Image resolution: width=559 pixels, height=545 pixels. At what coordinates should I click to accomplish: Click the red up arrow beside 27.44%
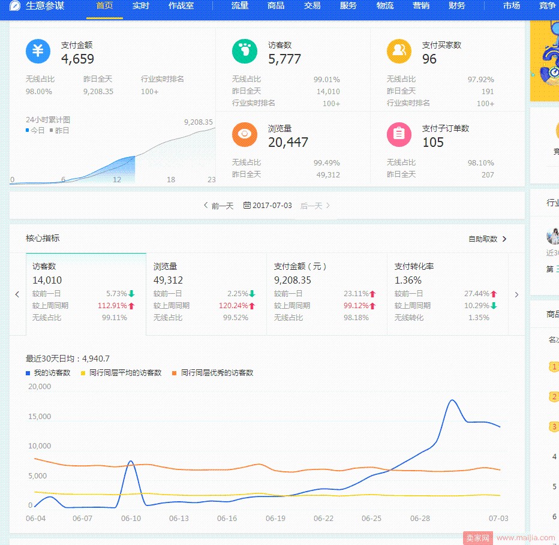494,294
